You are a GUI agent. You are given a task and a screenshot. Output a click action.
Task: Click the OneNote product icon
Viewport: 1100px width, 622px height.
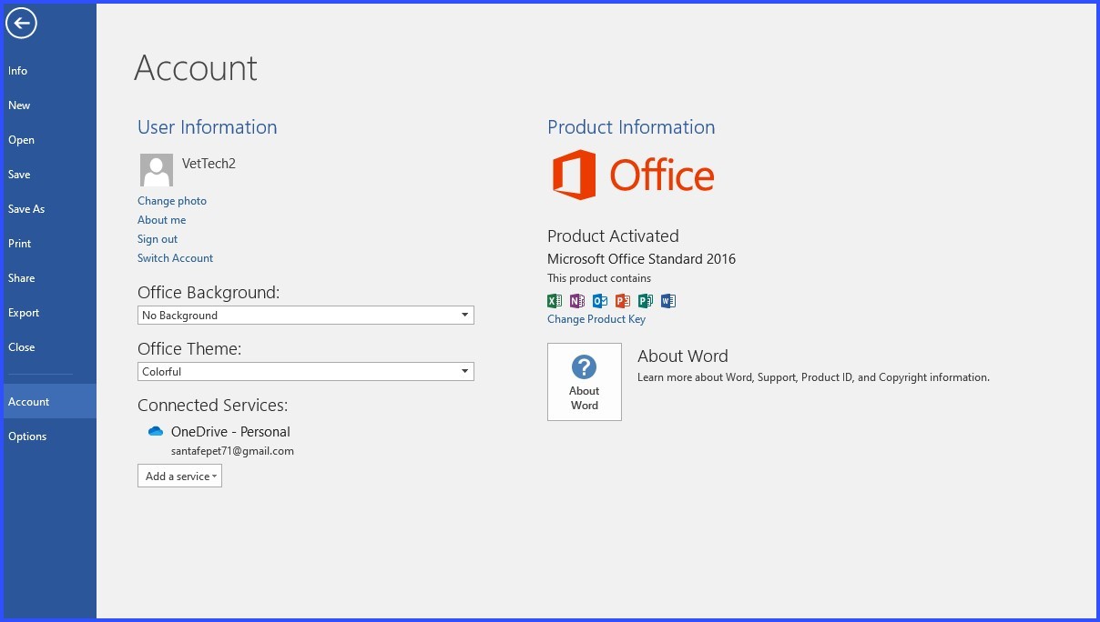pos(577,301)
